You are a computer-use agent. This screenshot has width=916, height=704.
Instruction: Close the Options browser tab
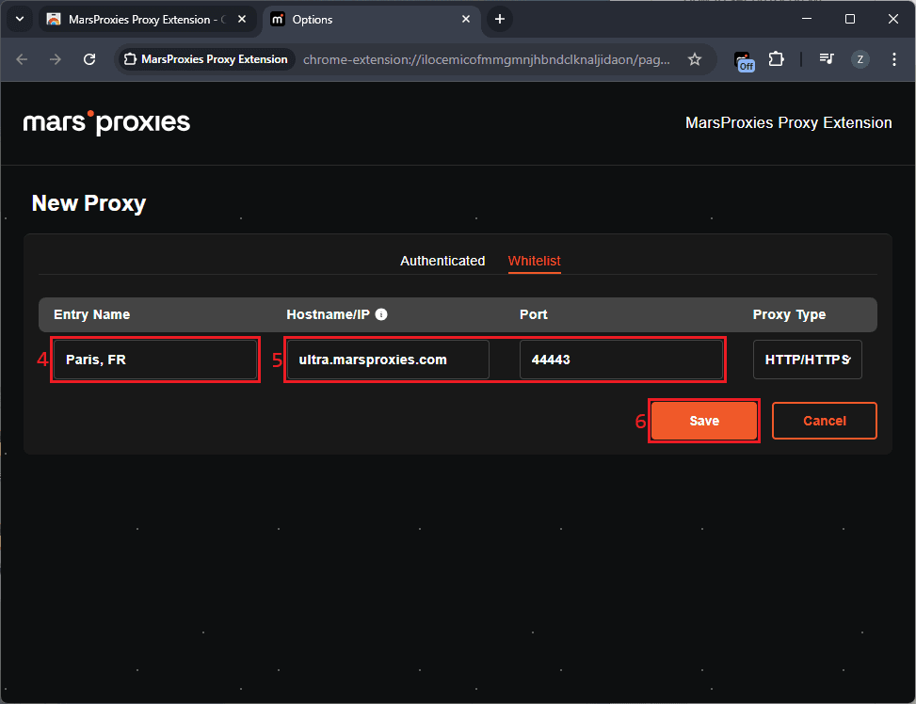[x=465, y=19]
